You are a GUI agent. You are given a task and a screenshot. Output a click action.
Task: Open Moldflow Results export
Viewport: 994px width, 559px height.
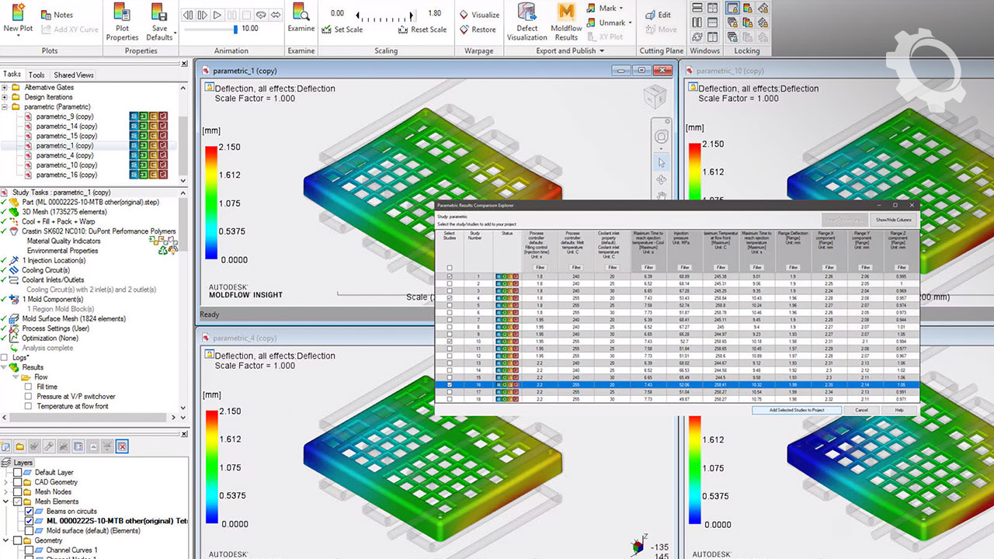[566, 22]
